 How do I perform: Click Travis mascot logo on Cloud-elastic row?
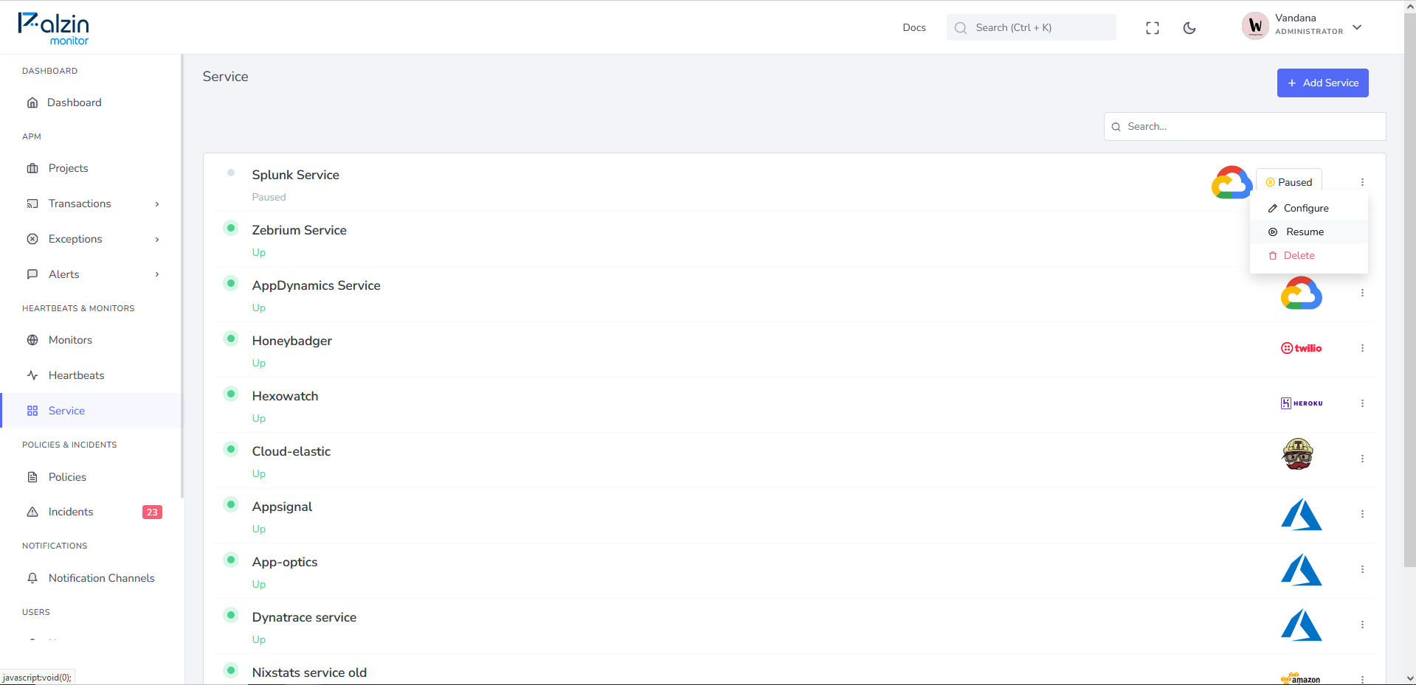[1298, 454]
